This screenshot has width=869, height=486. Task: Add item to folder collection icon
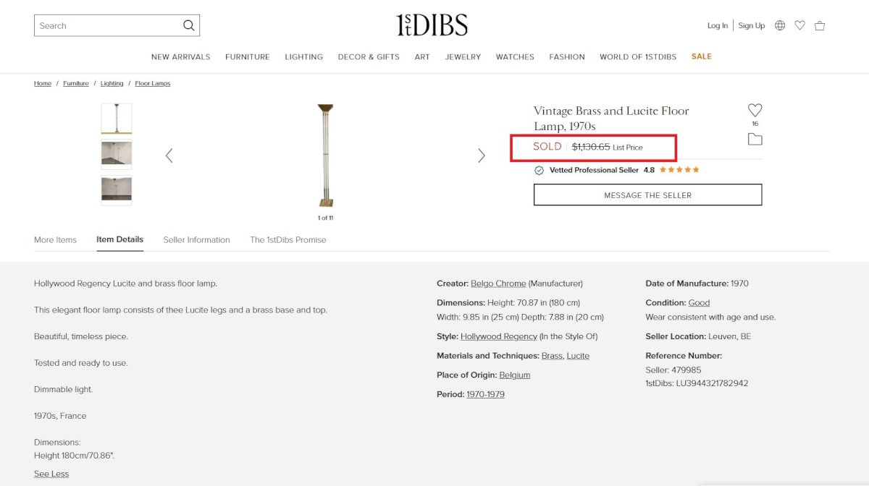[x=755, y=140]
